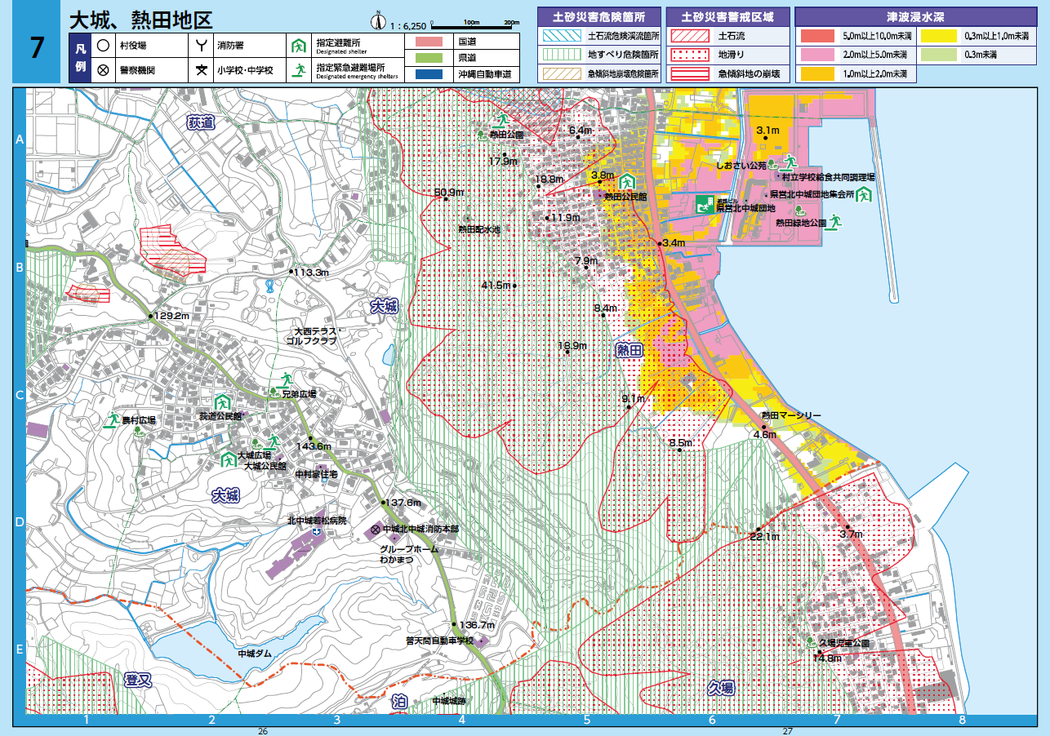Click the 中村家住宅 label
The height and width of the screenshot is (736, 1050).
tap(317, 473)
